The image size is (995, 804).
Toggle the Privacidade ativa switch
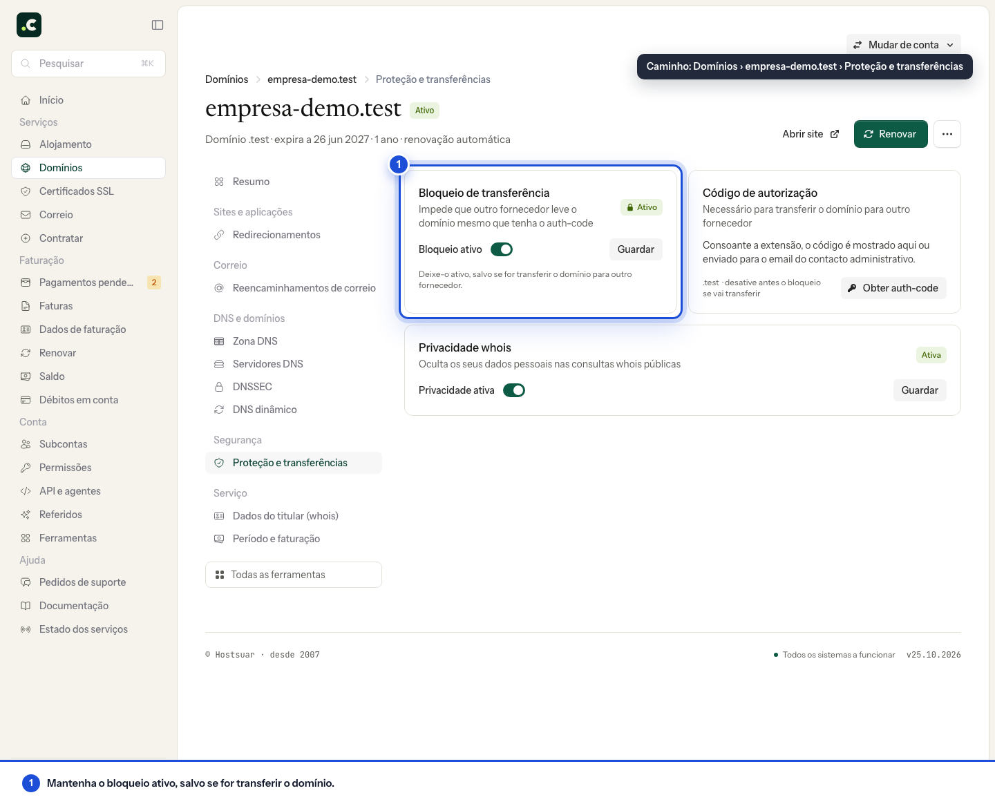point(514,390)
